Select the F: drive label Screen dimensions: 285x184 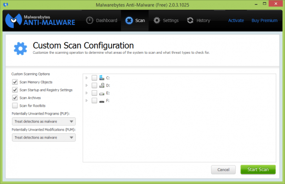click(x=108, y=101)
